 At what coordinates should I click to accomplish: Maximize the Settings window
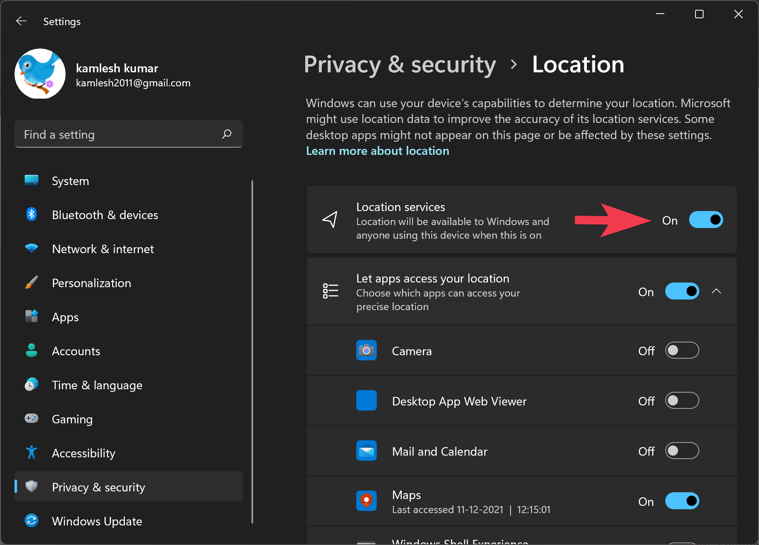pyautogui.click(x=699, y=14)
